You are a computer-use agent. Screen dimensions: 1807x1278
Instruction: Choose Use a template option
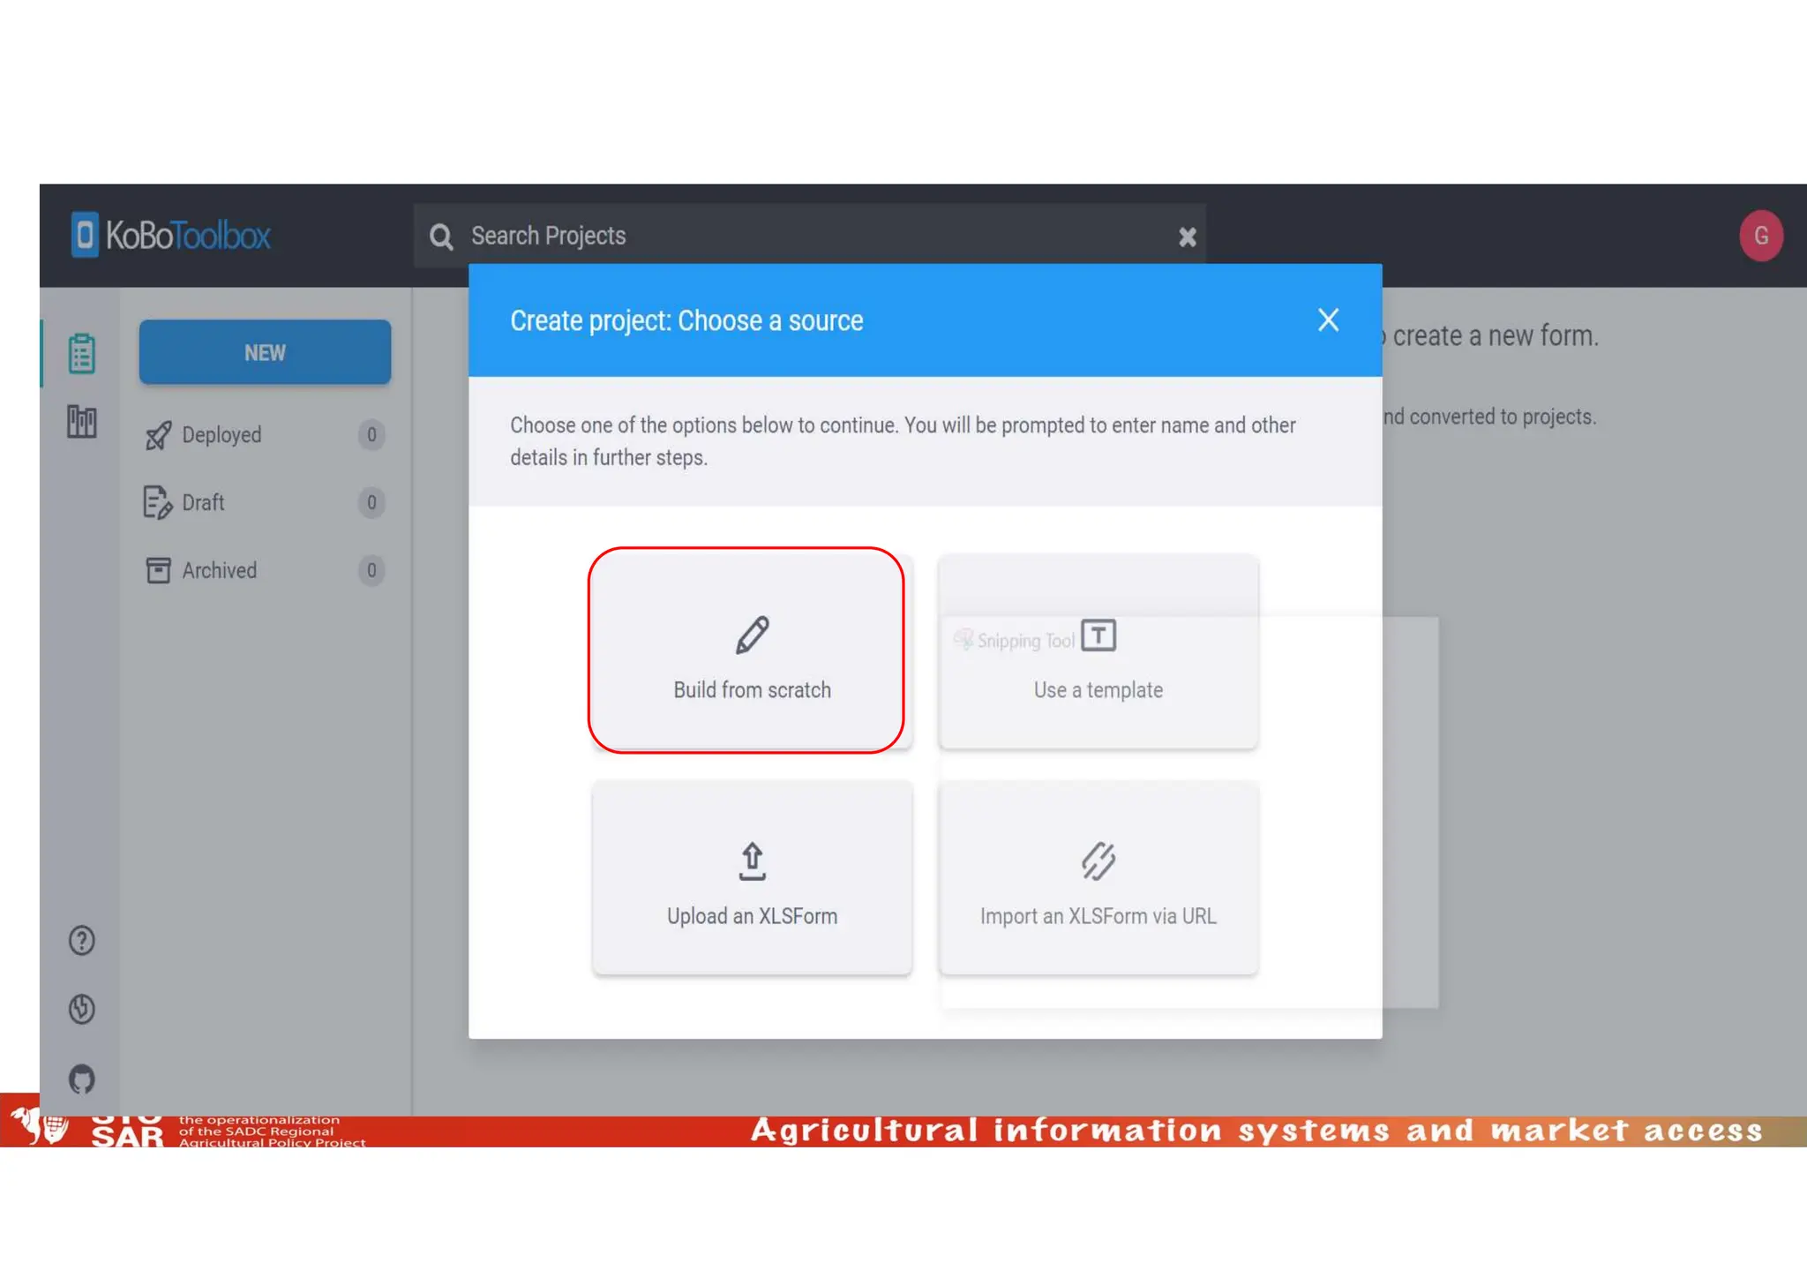(x=1098, y=653)
